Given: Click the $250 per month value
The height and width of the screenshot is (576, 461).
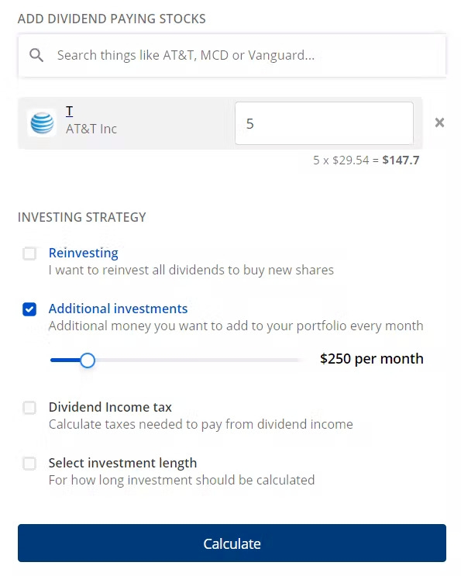Looking at the screenshot, I should (371, 358).
